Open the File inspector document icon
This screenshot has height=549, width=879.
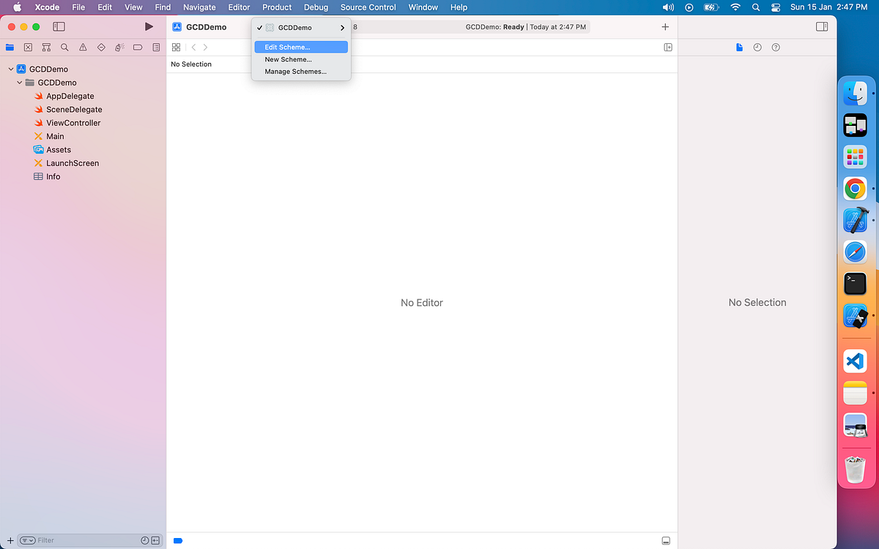point(739,47)
